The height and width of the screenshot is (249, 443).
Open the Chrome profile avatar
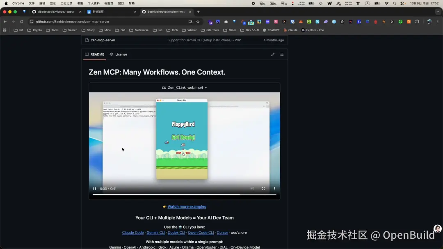pyautogui.click(x=429, y=21)
